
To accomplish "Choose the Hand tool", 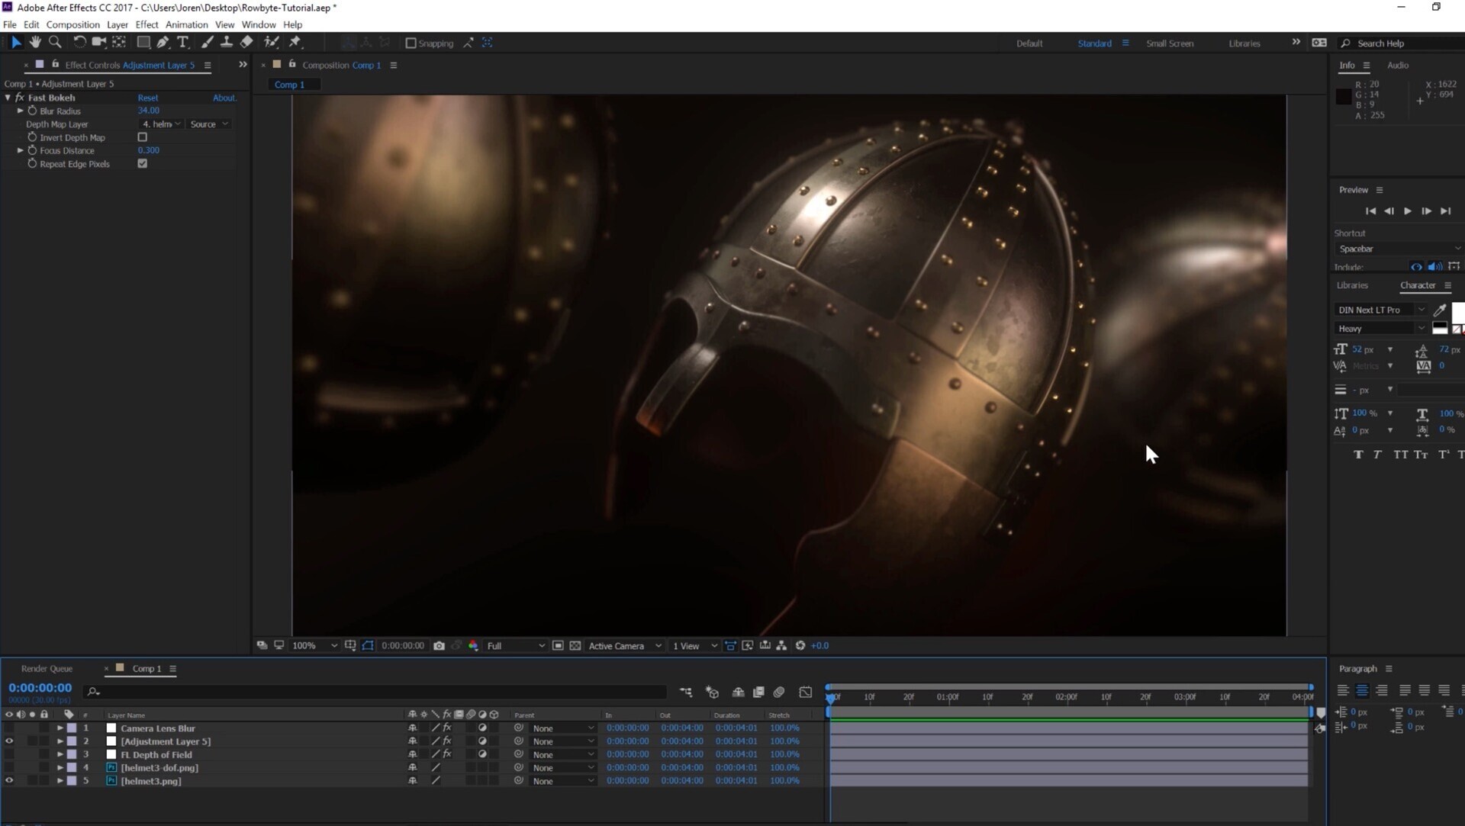I will point(35,43).
